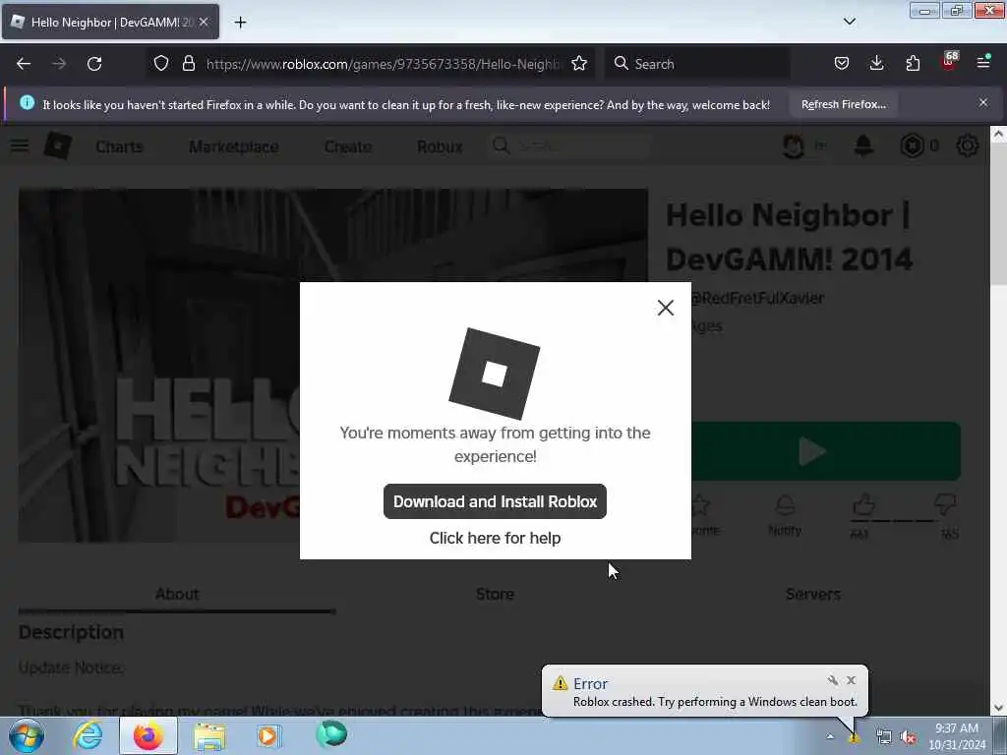Click the Firefox Search field
The image size is (1007, 755).
[697, 64]
